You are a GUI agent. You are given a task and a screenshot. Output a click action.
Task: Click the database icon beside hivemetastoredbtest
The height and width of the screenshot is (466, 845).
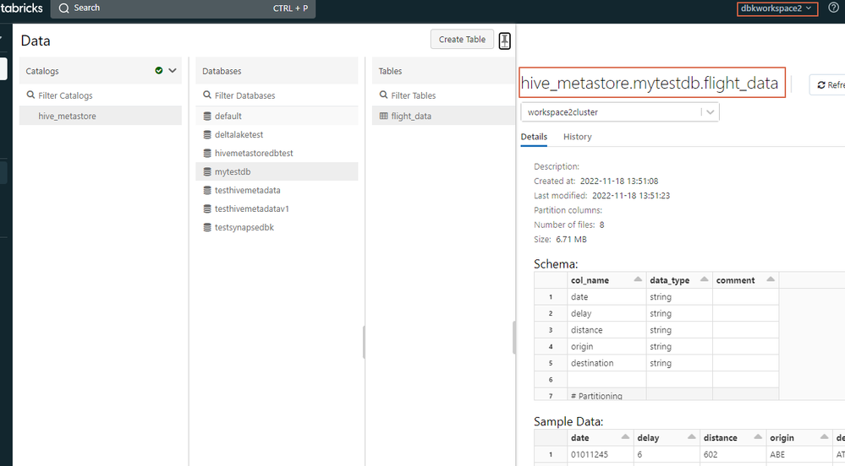[x=207, y=153]
